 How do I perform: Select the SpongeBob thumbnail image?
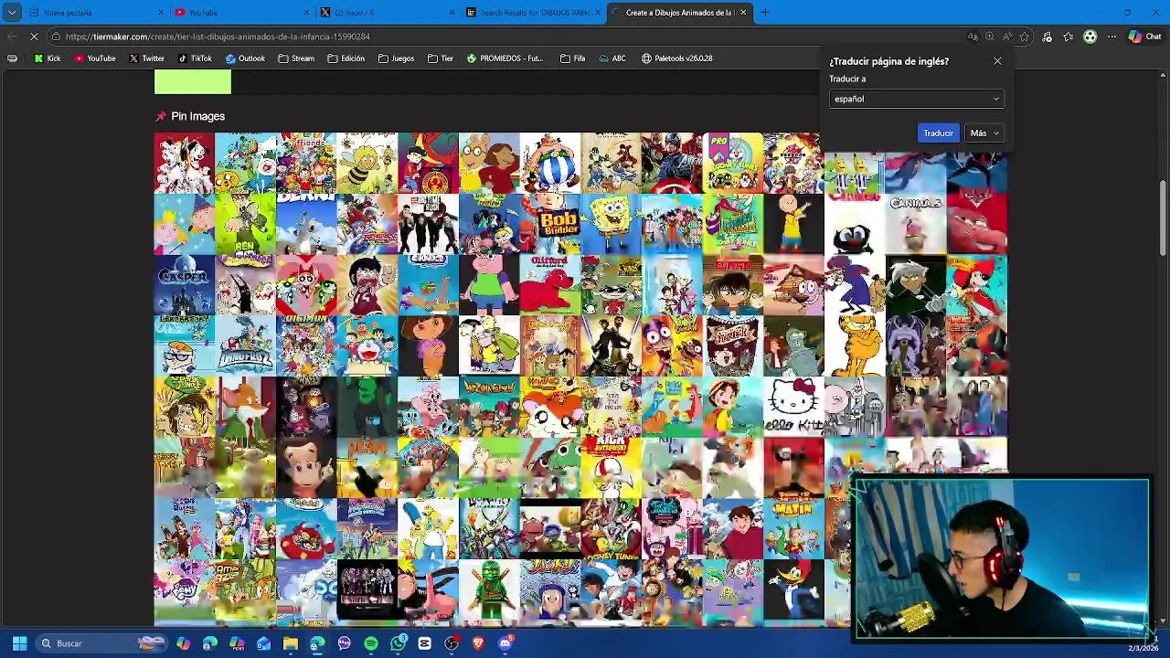[x=611, y=224]
